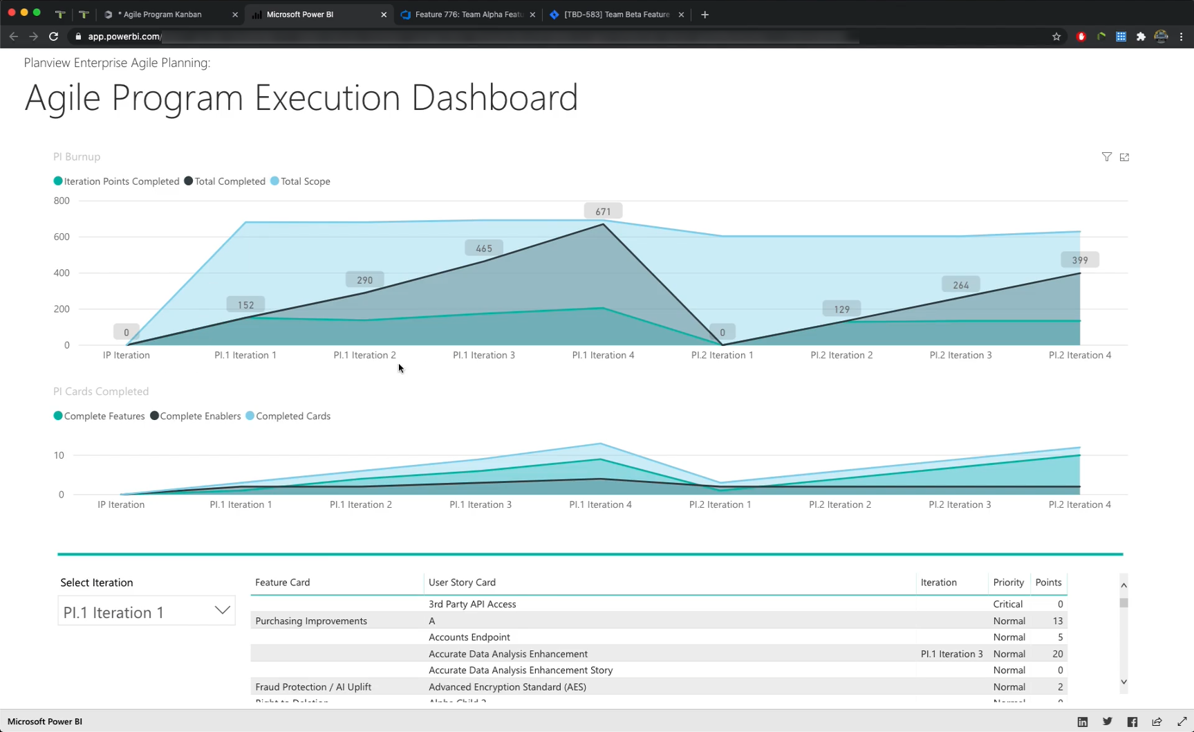Click the browser address bar URL
1194x732 pixels.
pyautogui.click(x=124, y=37)
